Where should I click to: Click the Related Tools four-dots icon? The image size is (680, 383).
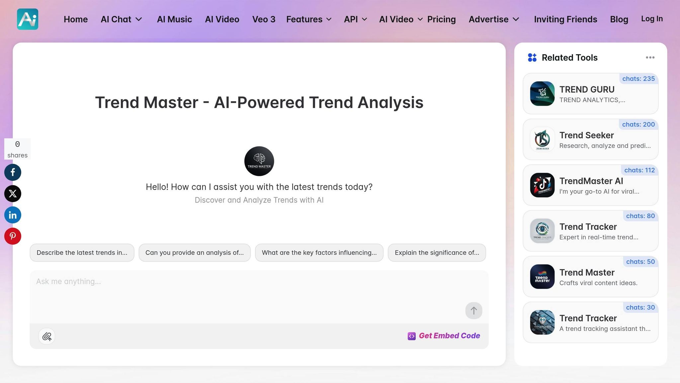tap(532, 58)
